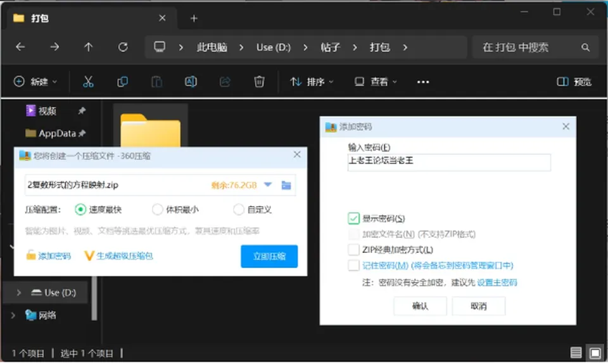This screenshot has height=363, width=608.
Task: Click the disabled 加密文件名 checkbox
Action: click(353, 234)
